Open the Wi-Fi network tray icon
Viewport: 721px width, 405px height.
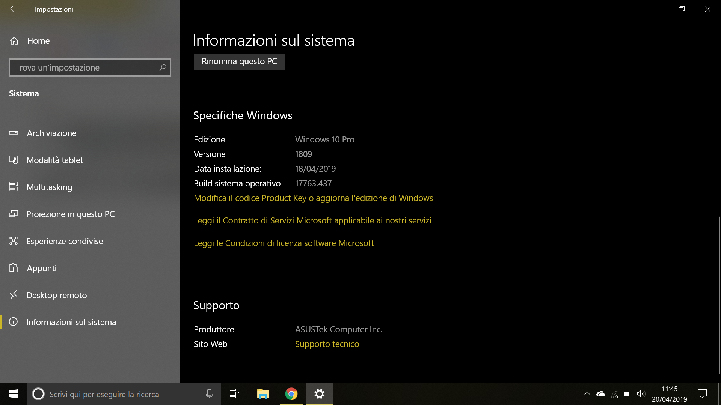point(615,394)
